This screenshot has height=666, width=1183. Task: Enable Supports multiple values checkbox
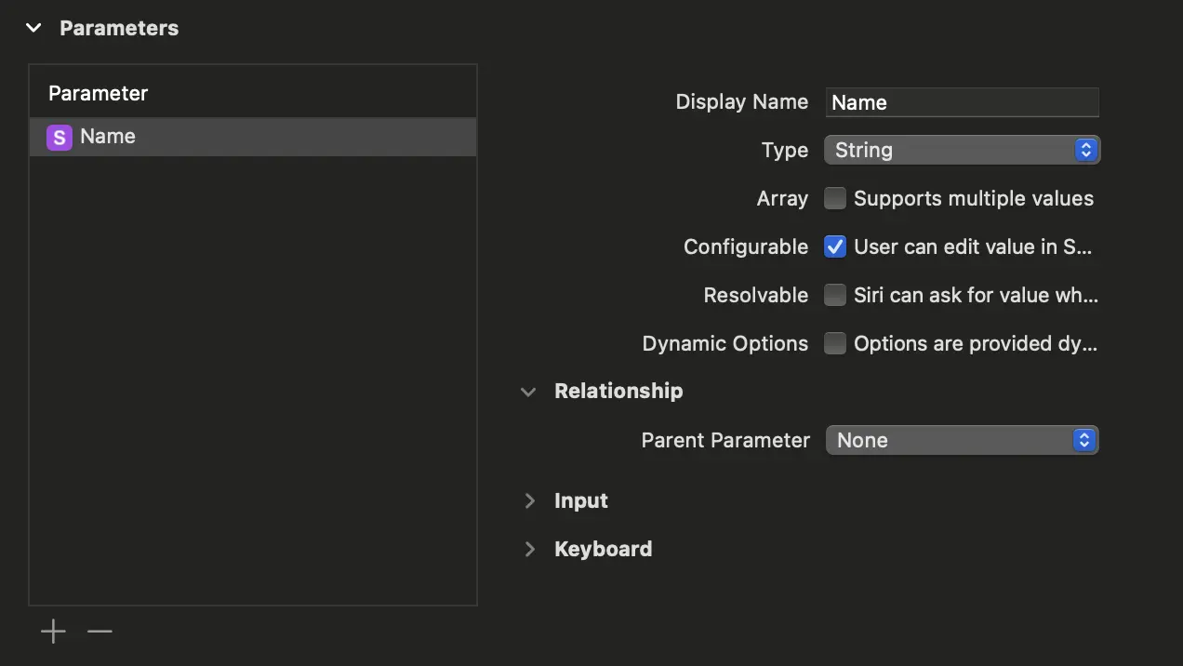(x=835, y=198)
